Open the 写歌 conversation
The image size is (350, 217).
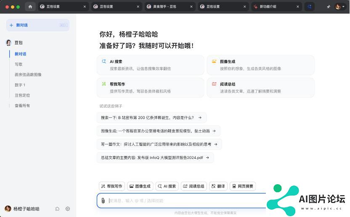pyautogui.click(x=19, y=64)
